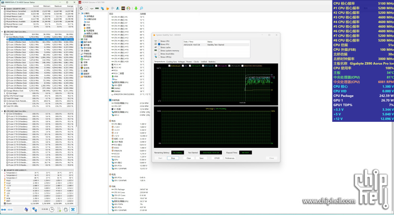Click the GPU icon beside Stress GPU(s)
394x215 pixels.
pyautogui.click(x=156, y=57)
